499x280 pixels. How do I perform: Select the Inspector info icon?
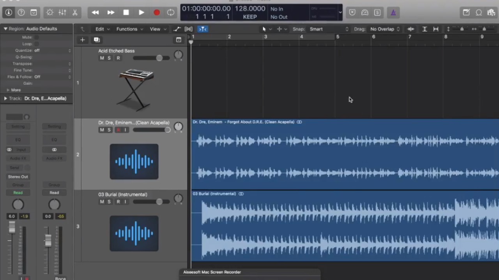click(x=9, y=12)
